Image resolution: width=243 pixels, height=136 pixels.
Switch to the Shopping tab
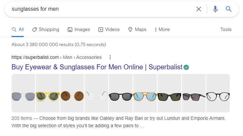[x=46, y=30]
